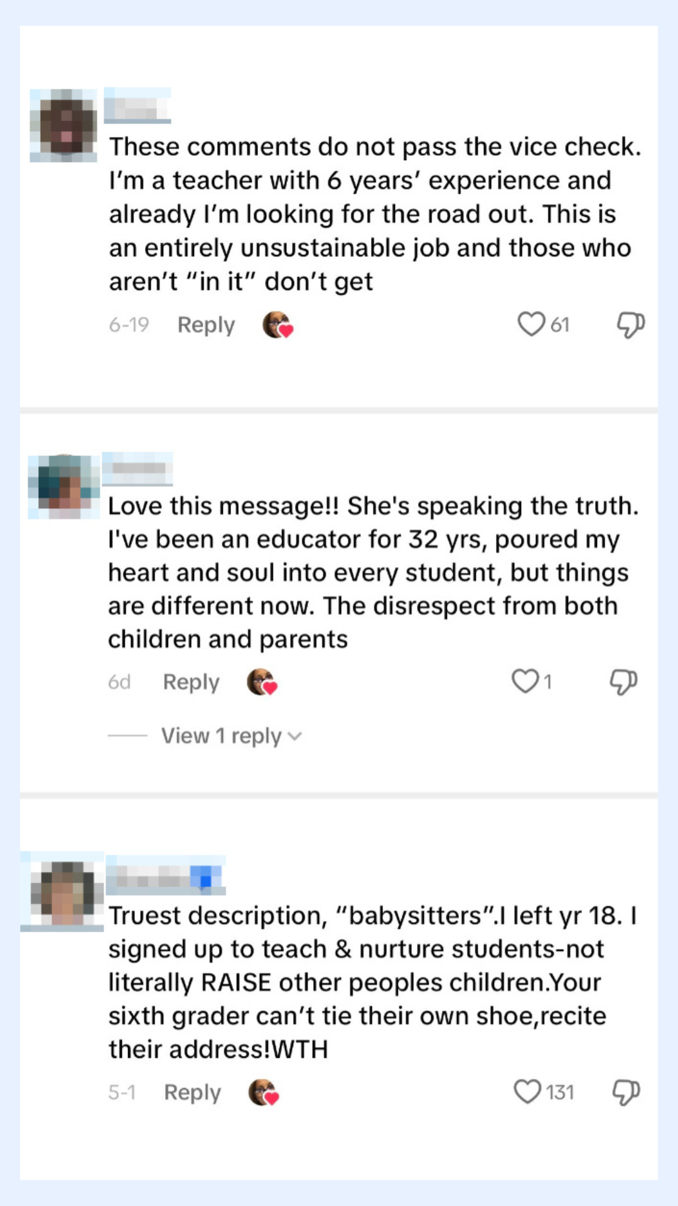Like the 6 years' experience teacher comment
The image size is (678, 1206).
[531, 324]
